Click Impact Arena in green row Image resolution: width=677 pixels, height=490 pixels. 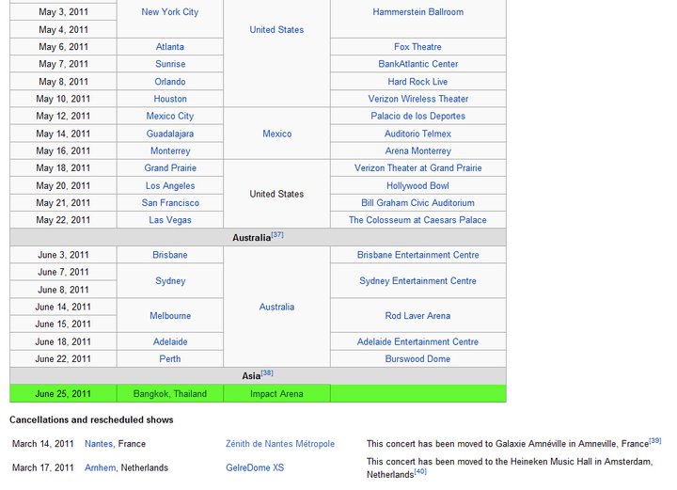276,394
